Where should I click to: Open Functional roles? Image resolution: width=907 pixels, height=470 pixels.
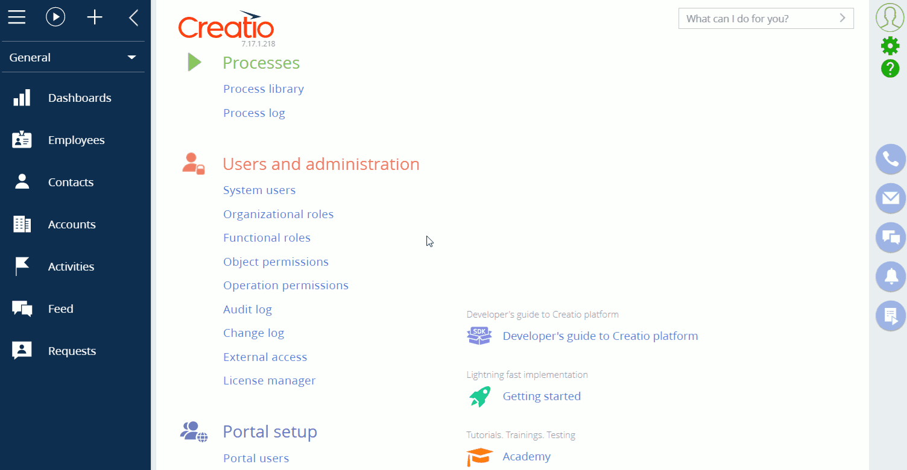tap(267, 237)
